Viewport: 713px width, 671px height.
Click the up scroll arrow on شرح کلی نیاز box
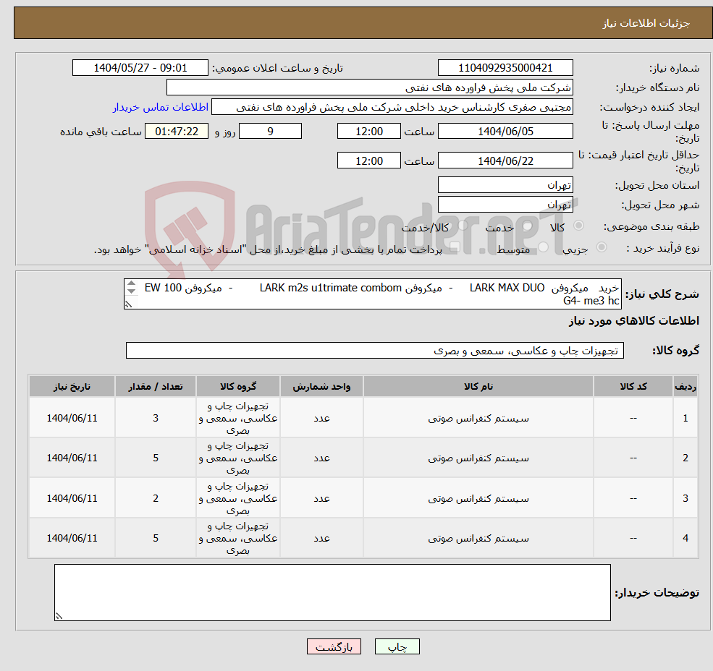click(130, 284)
